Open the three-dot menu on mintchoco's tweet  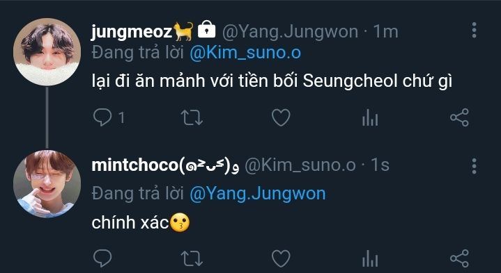474,166
